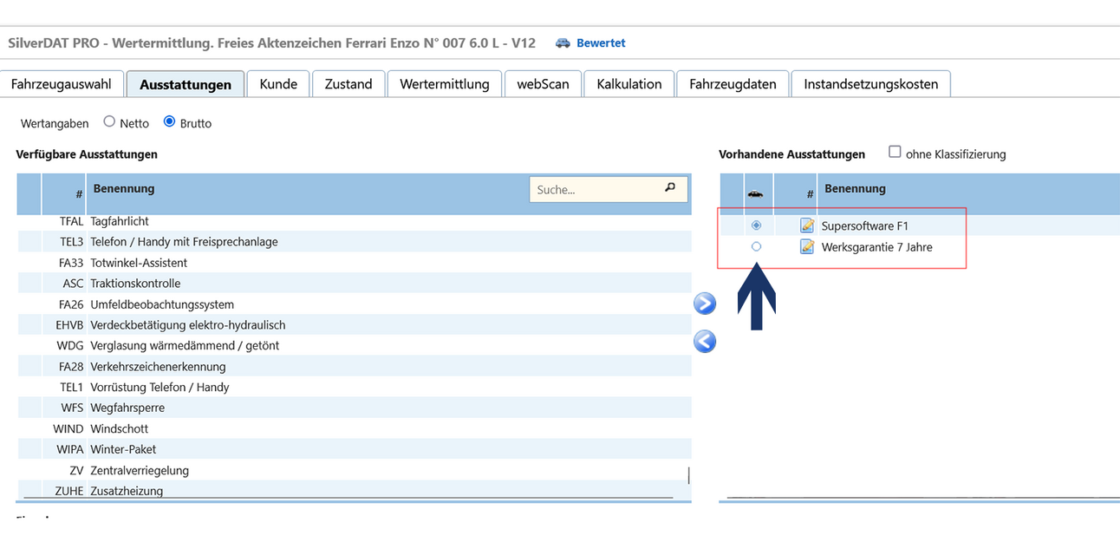Enable the ohne Klassifizierung checkbox

pyautogui.click(x=895, y=153)
